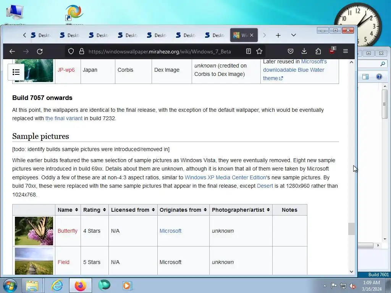Click the uBlock Origin extension icon
The image size is (391, 293).
332,51
